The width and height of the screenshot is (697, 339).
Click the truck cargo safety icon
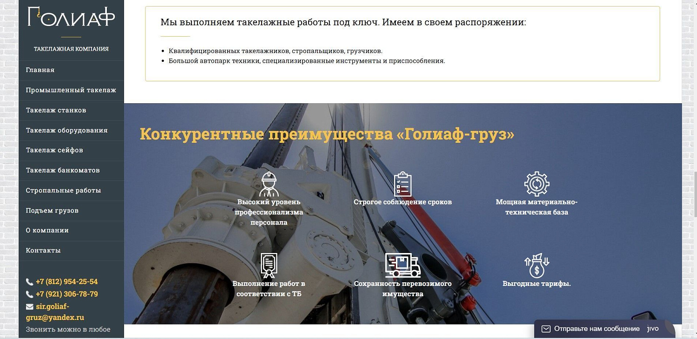tap(403, 265)
